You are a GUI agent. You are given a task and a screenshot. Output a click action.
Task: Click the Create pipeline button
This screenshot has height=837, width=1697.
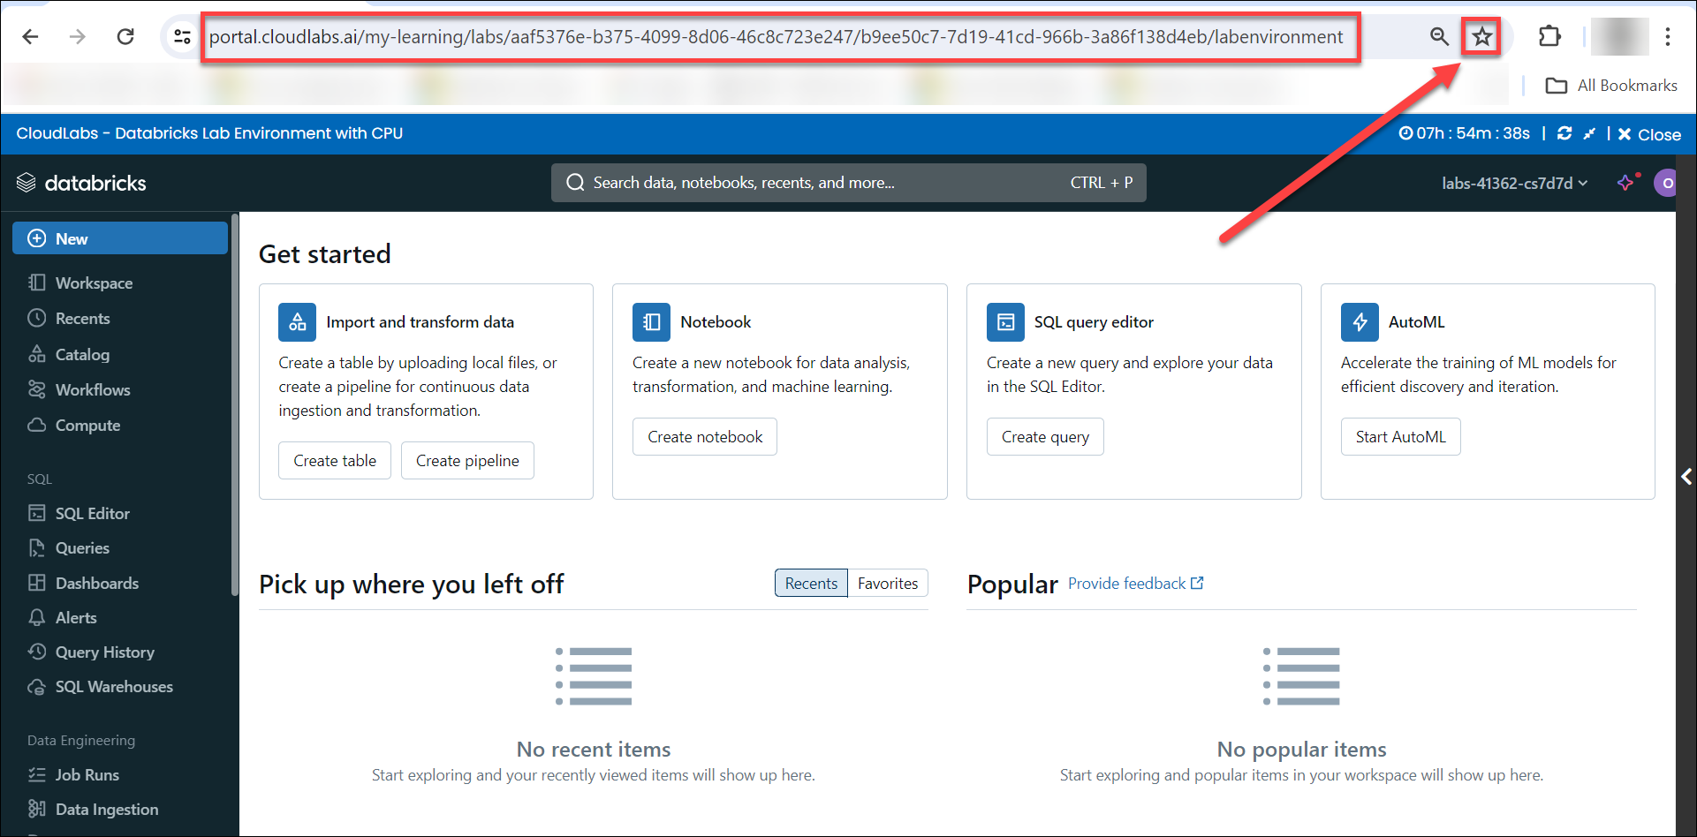tap(467, 461)
